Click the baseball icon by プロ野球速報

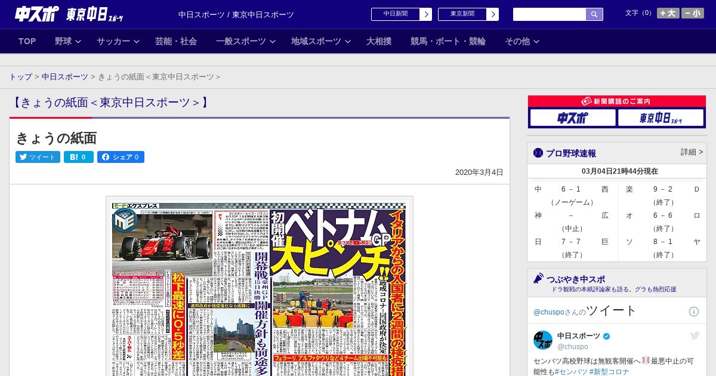click(x=538, y=153)
